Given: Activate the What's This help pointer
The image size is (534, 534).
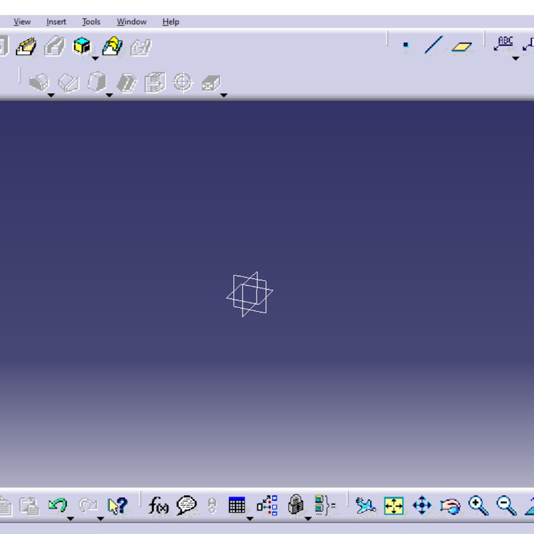Looking at the screenshot, I should (117, 506).
